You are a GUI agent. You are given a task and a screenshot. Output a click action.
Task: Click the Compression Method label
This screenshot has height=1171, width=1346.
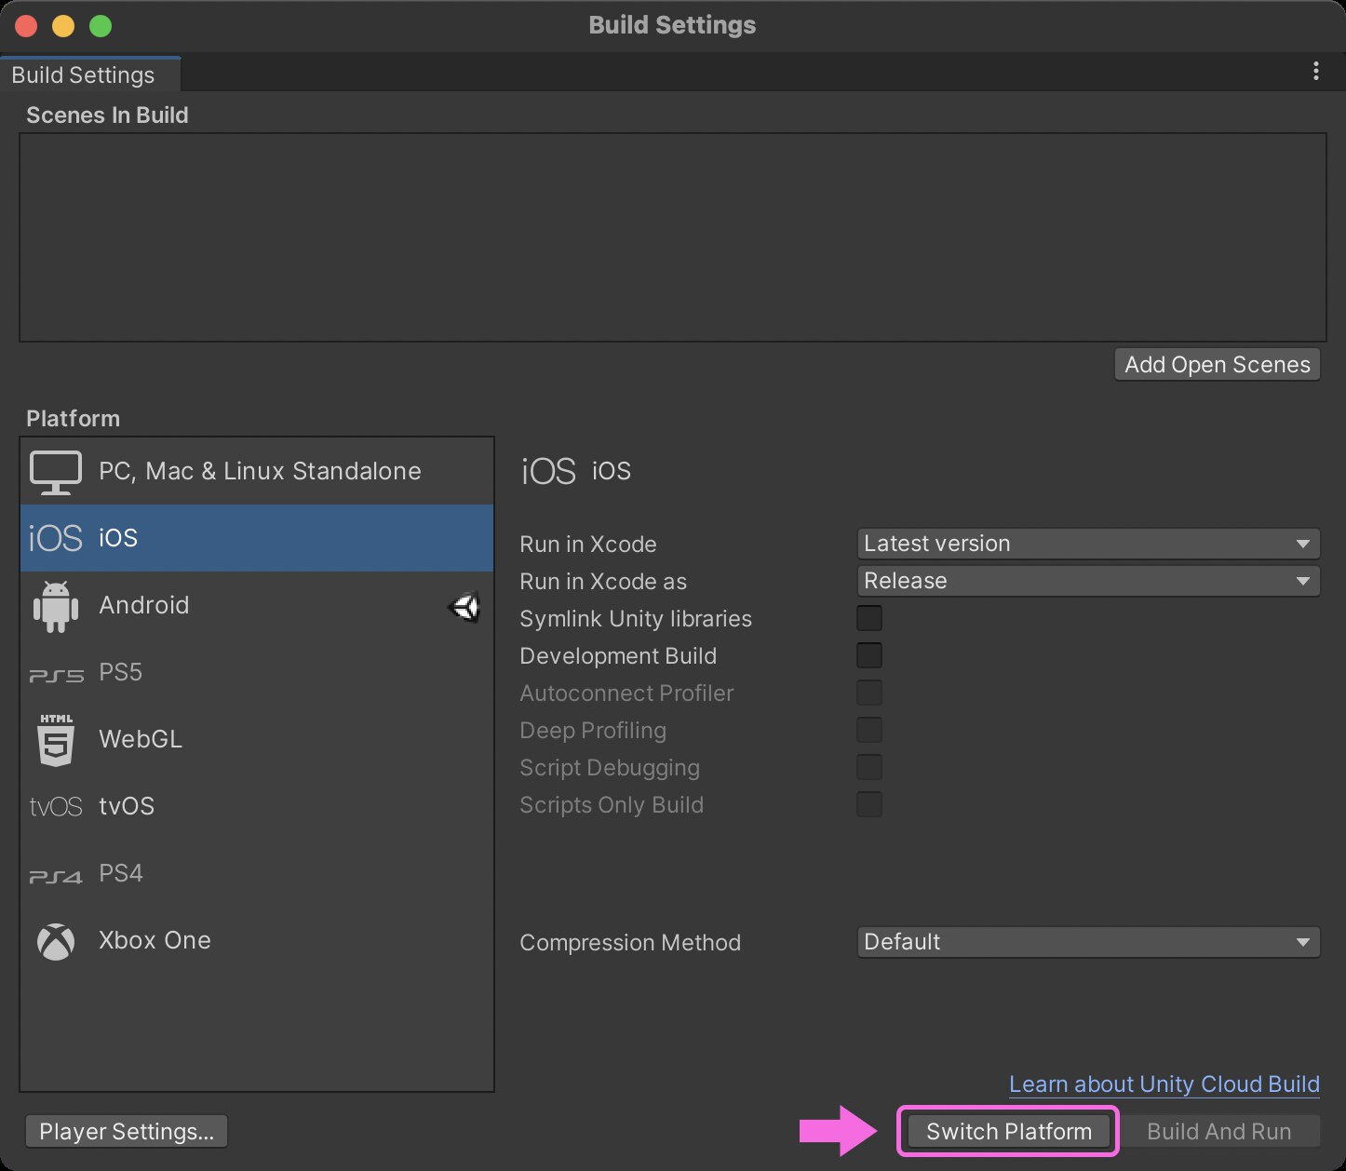(x=630, y=943)
